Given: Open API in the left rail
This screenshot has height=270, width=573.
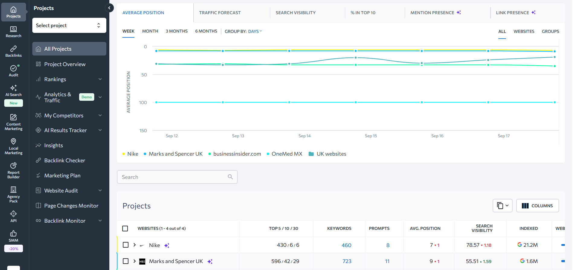Looking at the screenshot, I should pyautogui.click(x=14, y=217).
